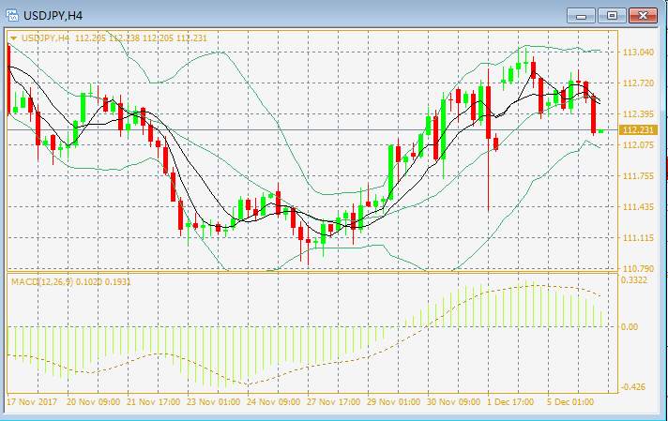This screenshot has height=421, width=668.
Task: Click the long-wick red candle at 1 Dec
Action: tap(488, 140)
